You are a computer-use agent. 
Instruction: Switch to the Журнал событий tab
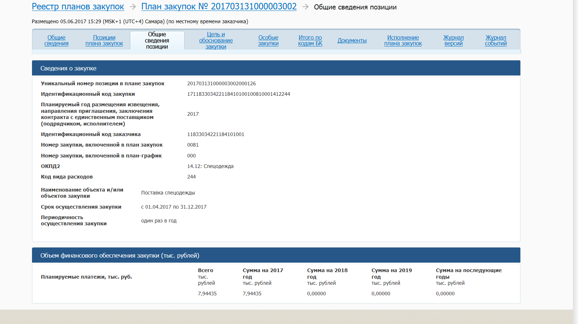click(495, 40)
